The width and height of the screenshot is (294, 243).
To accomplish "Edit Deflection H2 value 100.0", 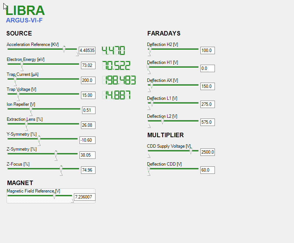I will point(207,50).
